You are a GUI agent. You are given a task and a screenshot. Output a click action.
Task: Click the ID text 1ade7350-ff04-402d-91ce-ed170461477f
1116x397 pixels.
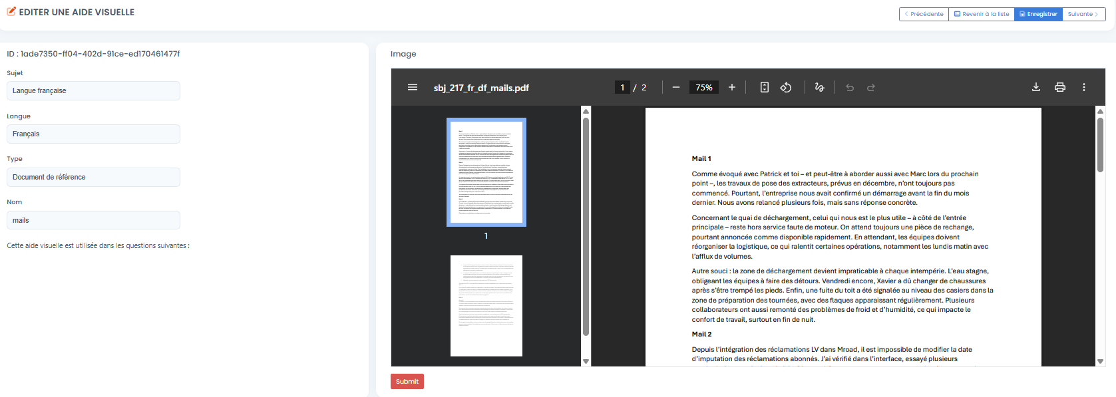100,54
